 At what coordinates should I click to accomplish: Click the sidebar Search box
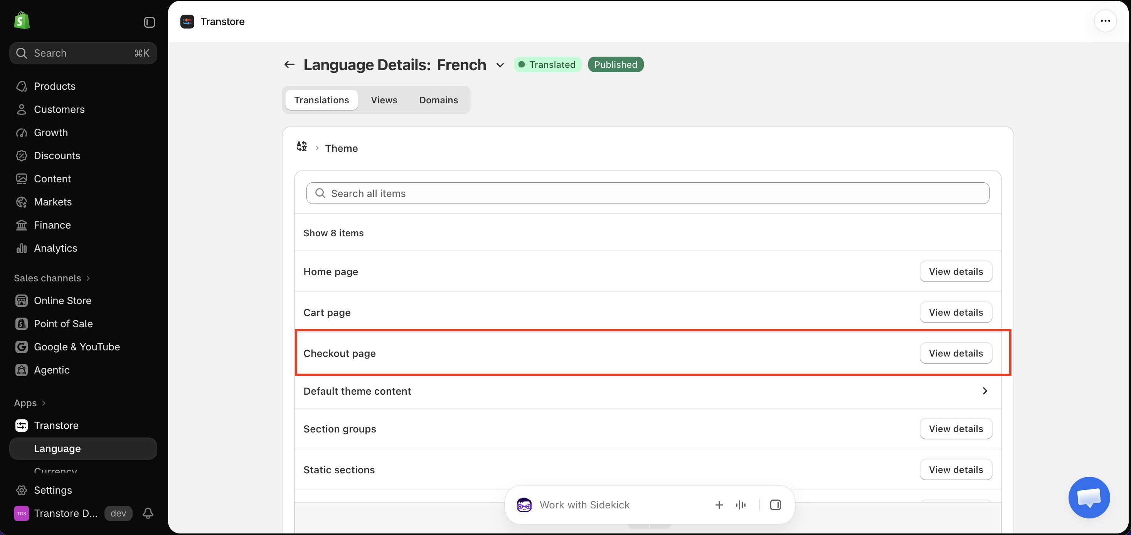pyautogui.click(x=83, y=53)
